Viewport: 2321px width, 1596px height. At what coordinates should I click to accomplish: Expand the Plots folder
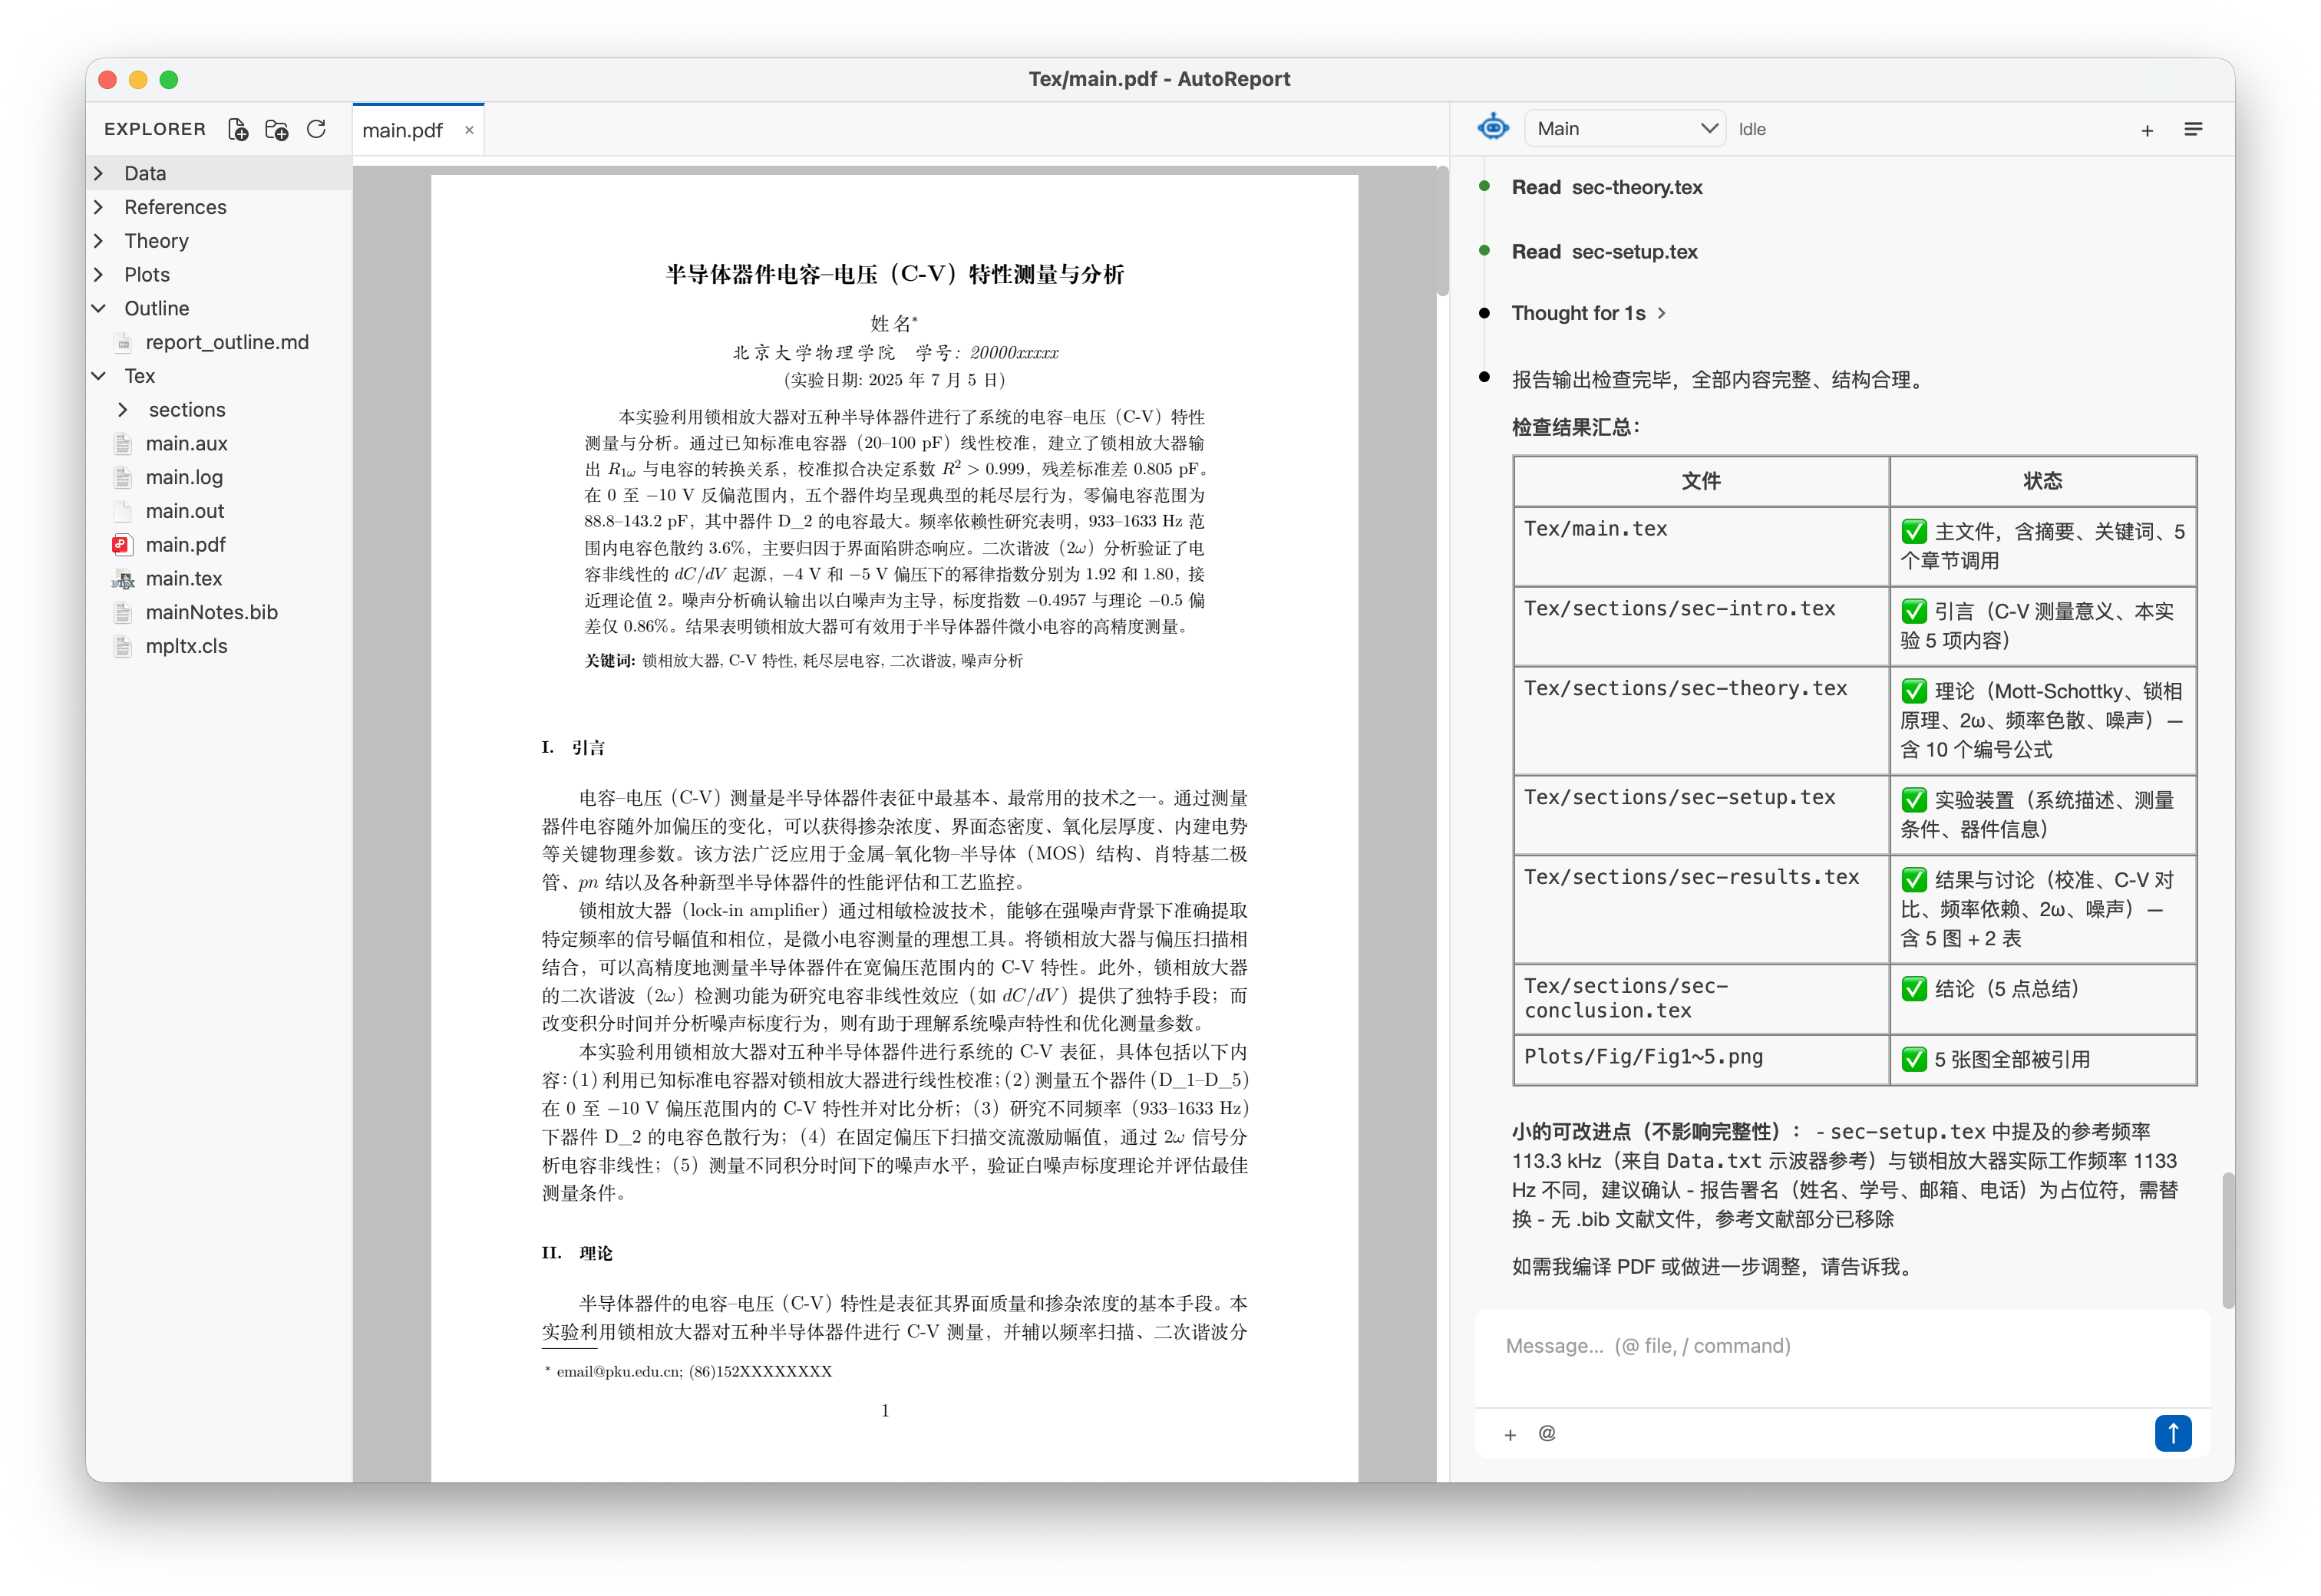tap(98, 275)
